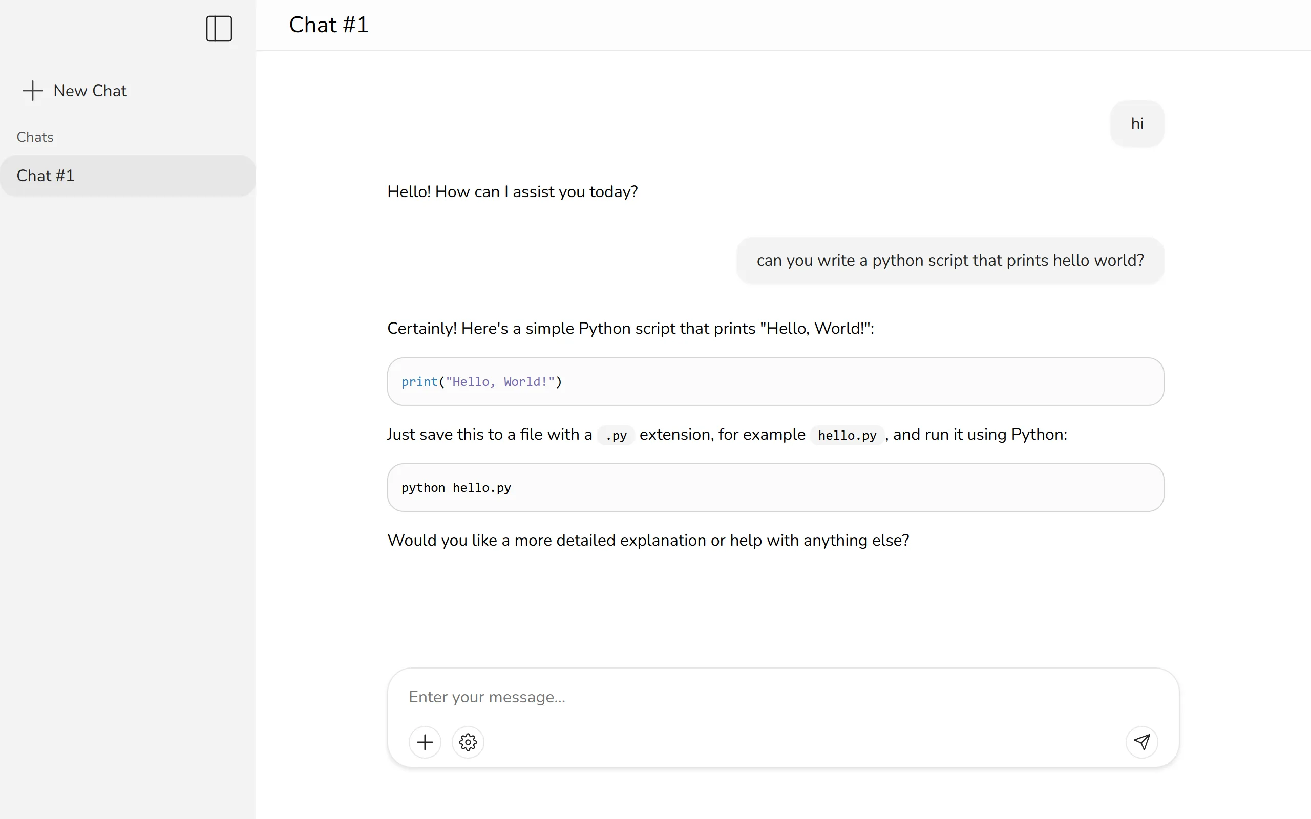This screenshot has height=819, width=1311.
Task: Click the inline .py code snippet
Action: click(616, 435)
